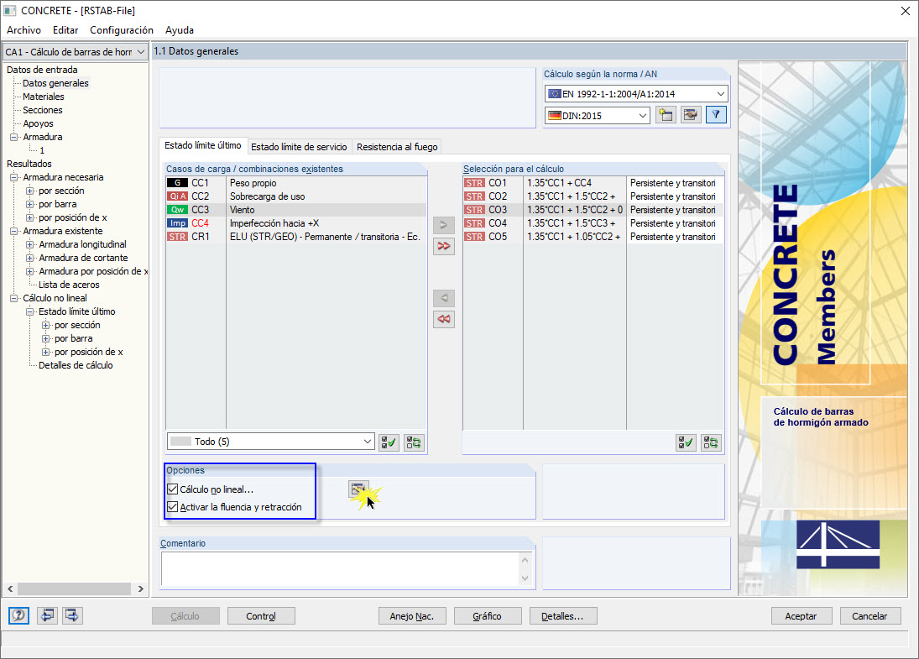This screenshot has width=919, height=659.
Task: Remove all combinations with double left arrow
Action: click(444, 319)
